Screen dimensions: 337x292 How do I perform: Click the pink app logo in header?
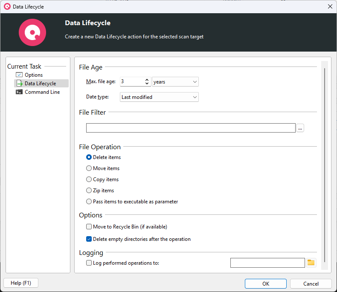[x=32, y=32]
